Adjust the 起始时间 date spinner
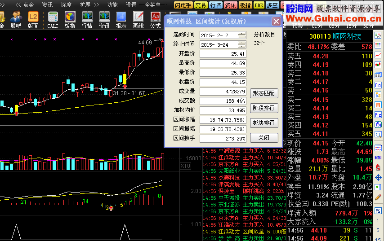The height and width of the screenshot is (241, 384). tap(242, 35)
